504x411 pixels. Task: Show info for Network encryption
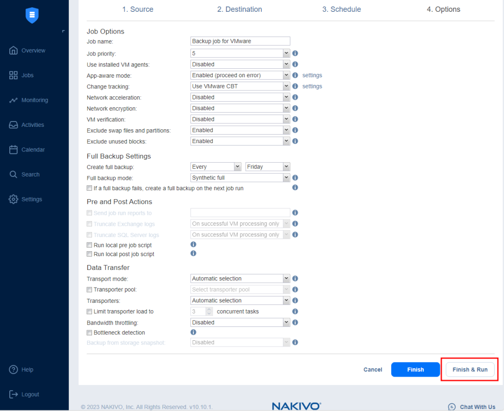coord(295,108)
